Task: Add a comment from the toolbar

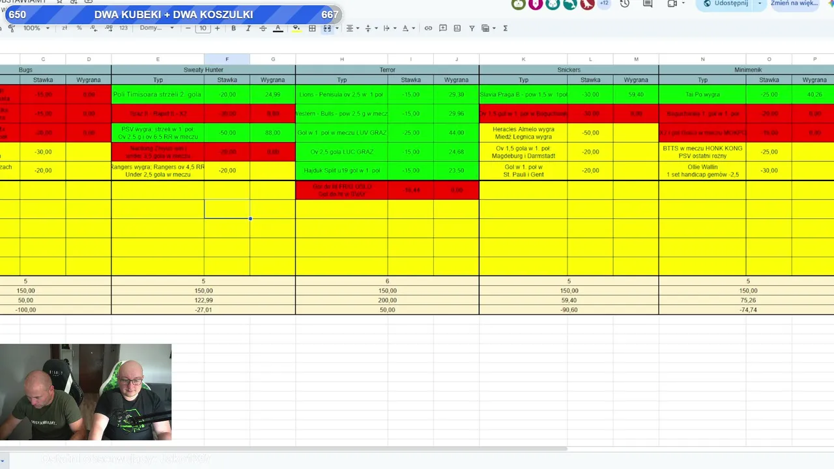Action: click(x=443, y=28)
